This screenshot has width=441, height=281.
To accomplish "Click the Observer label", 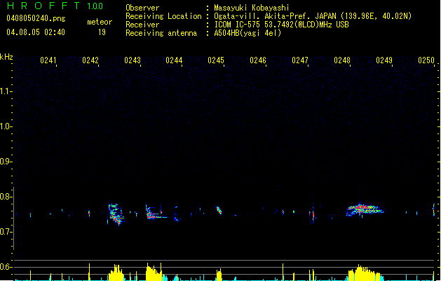I will tap(142, 8).
